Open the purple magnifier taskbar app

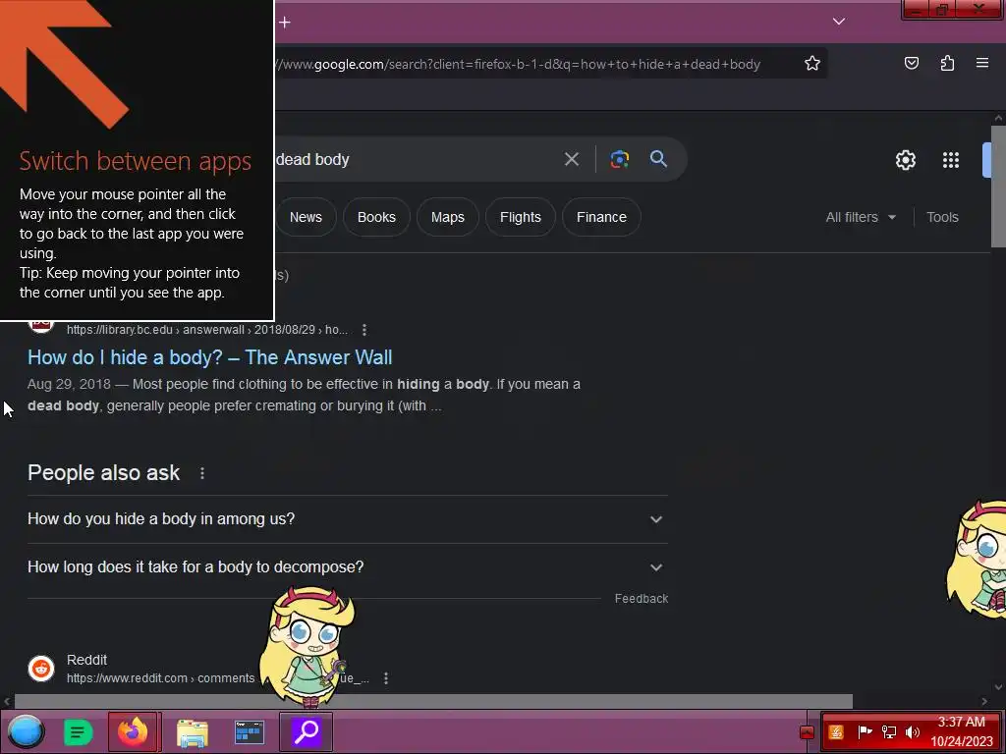click(307, 731)
